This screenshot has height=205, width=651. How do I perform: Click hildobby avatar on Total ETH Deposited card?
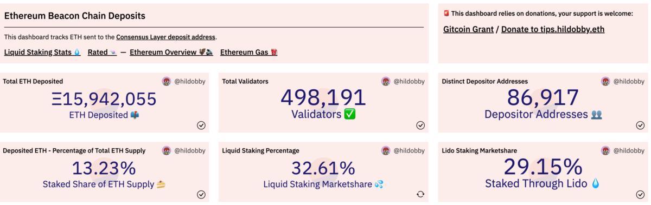point(167,81)
